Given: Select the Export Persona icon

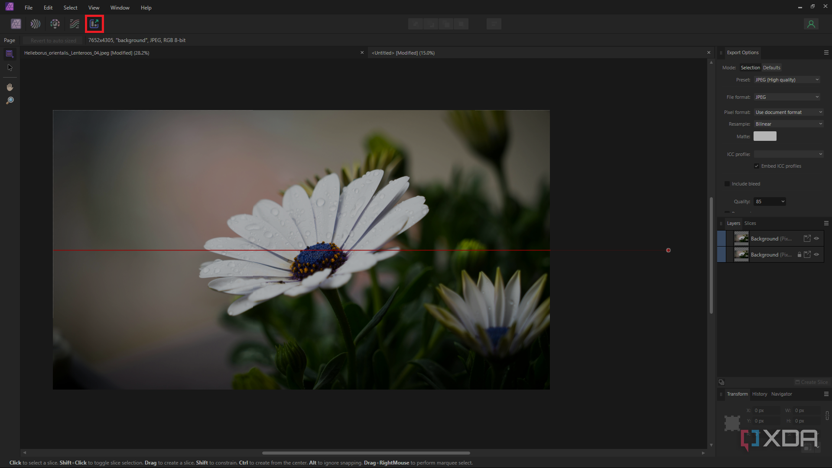Looking at the screenshot, I should 94,24.
